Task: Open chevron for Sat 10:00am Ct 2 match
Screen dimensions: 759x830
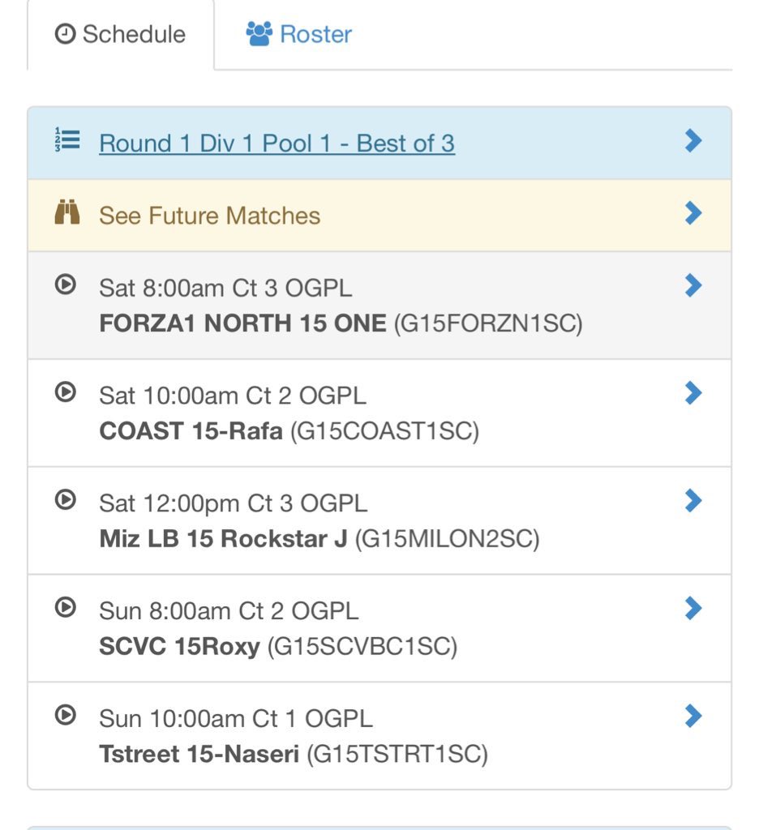Action: click(693, 393)
